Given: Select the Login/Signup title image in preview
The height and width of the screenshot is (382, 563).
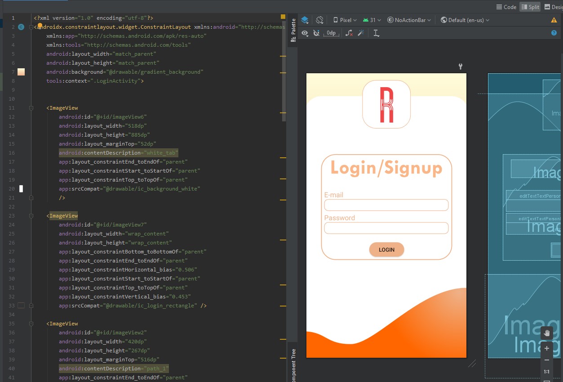Looking at the screenshot, I should pyautogui.click(x=386, y=168).
